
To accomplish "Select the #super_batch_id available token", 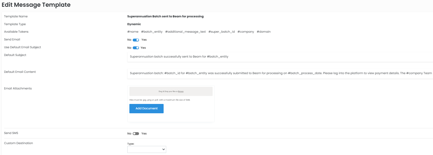I will point(221,32).
